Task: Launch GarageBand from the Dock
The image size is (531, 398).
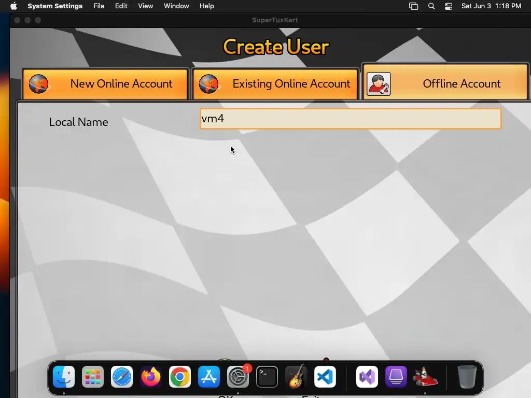Action: tap(296, 377)
